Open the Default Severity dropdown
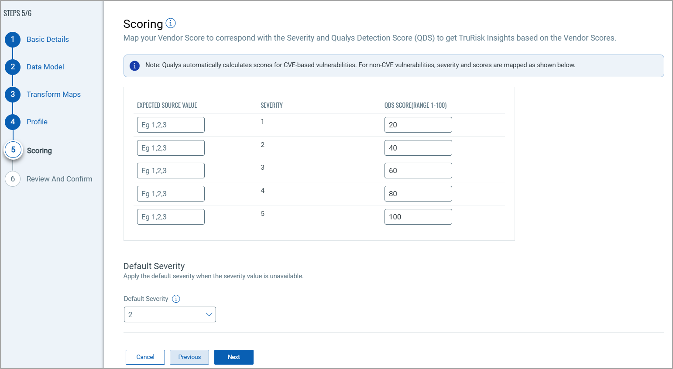The width and height of the screenshot is (673, 369). 170,314
